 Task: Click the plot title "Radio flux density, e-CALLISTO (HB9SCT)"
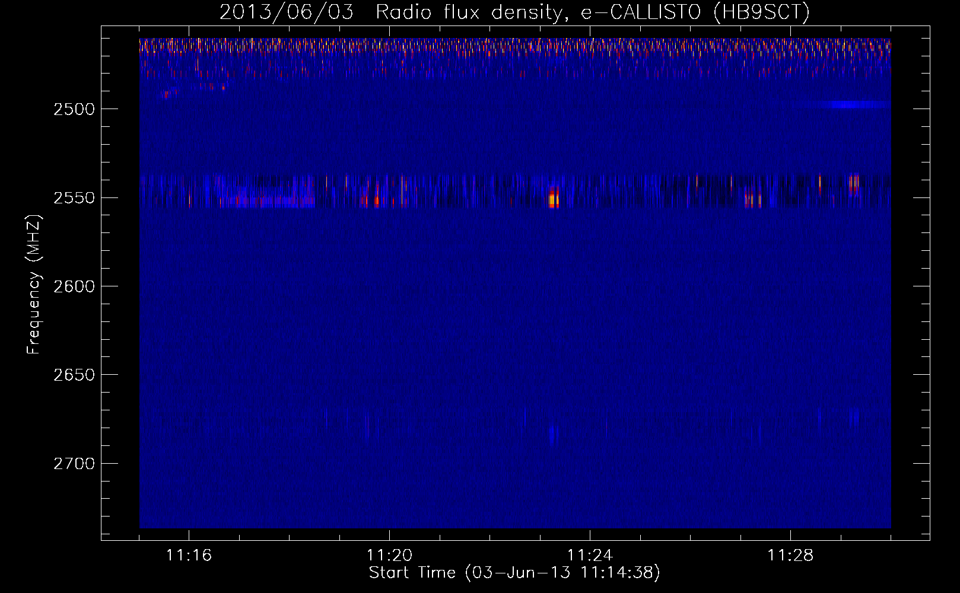point(593,12)
